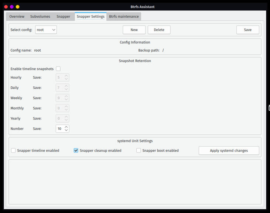
Task: Click the empty output text area
Action: (135, 182)
